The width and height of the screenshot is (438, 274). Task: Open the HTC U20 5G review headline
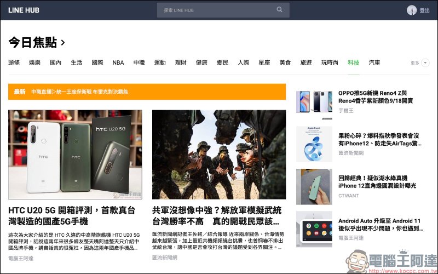click(72, 215)
